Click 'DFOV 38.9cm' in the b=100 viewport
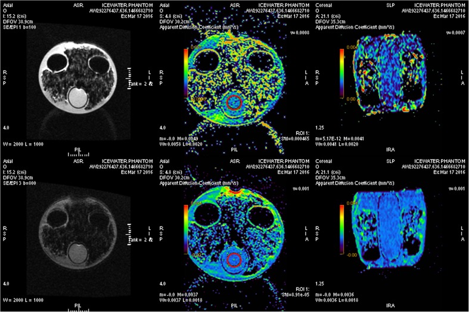The image size is (469, 312). [18, 22]
